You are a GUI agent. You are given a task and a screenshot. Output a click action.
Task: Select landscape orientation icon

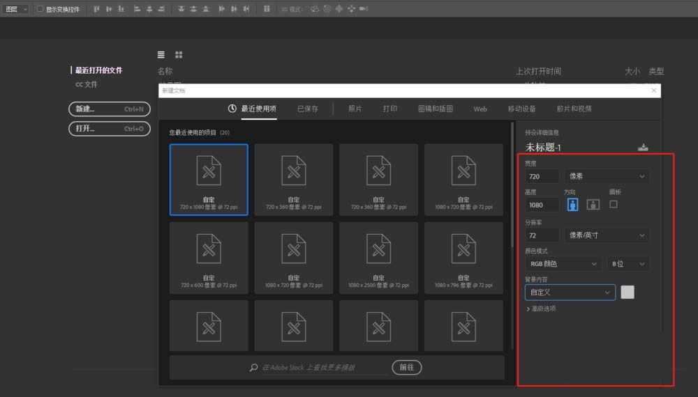tap(593, 204)
